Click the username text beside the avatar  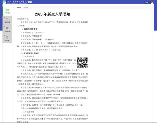[x=146, y=2]
